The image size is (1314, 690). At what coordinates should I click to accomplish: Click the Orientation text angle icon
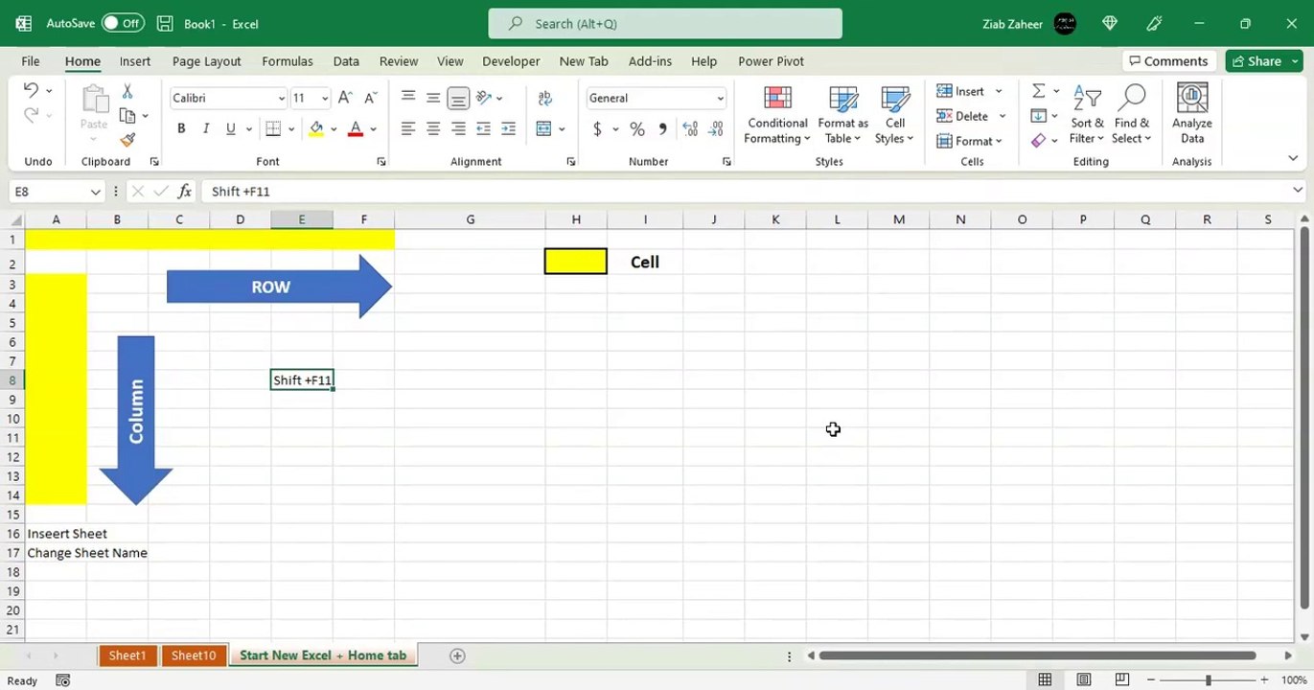point(484,98)
